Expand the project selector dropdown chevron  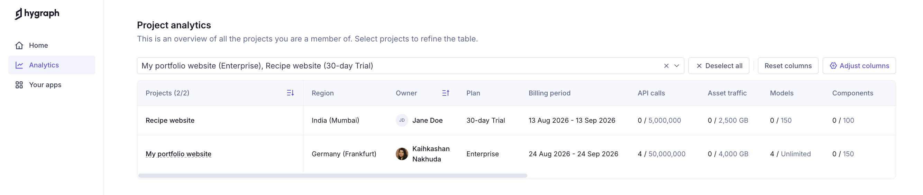pyautogui.click(x=676, y=66)
